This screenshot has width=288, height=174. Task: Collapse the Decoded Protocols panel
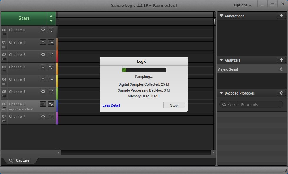click(221, 93)
